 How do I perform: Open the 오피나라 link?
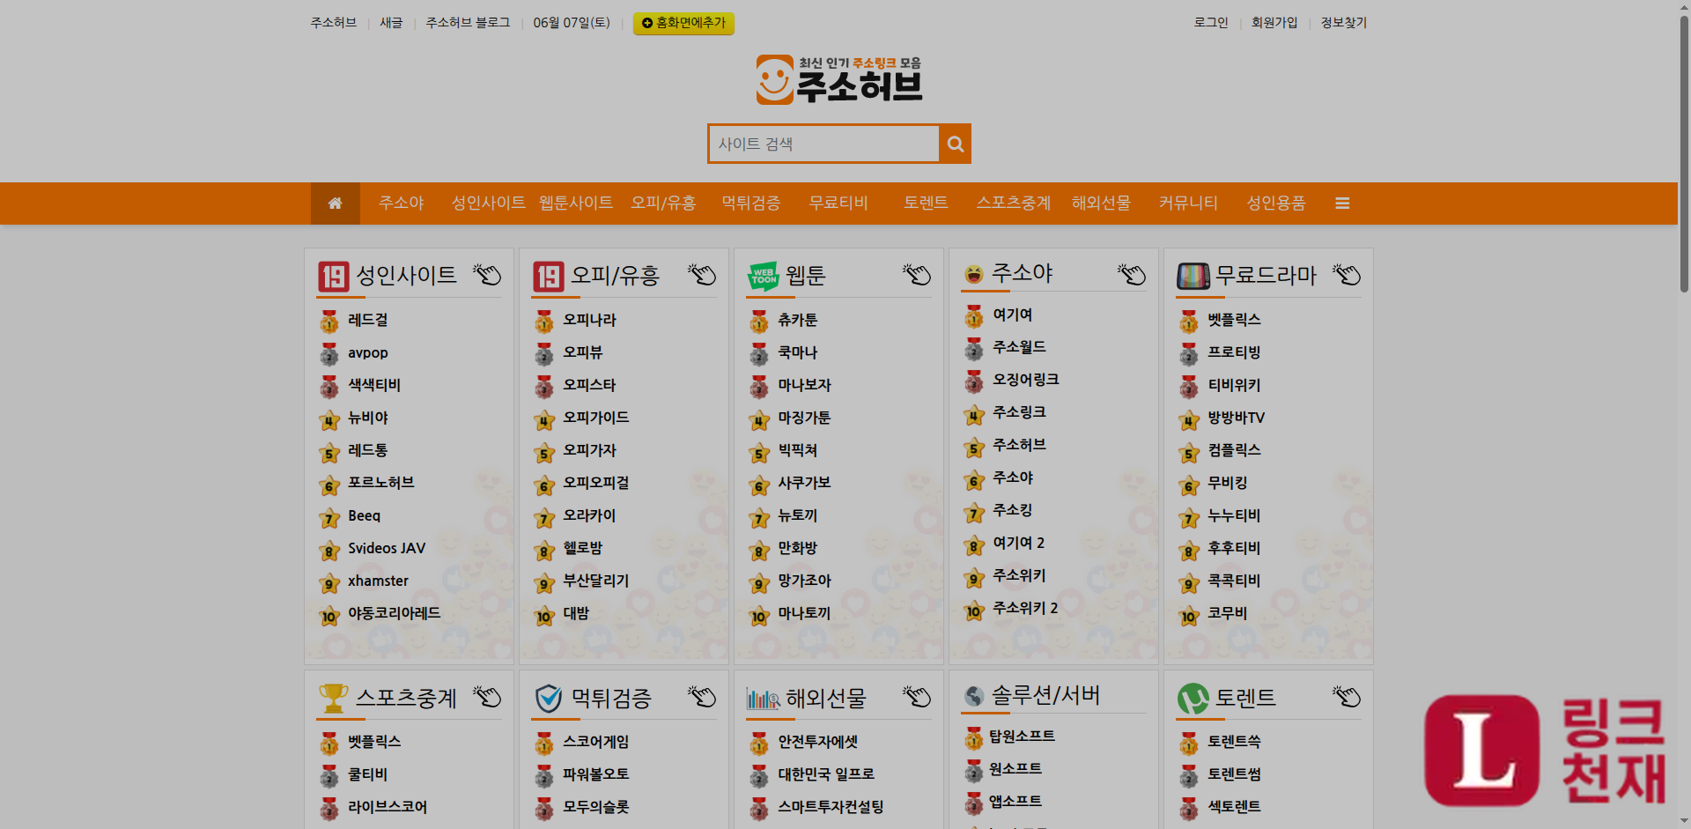(x=590, y=321)
